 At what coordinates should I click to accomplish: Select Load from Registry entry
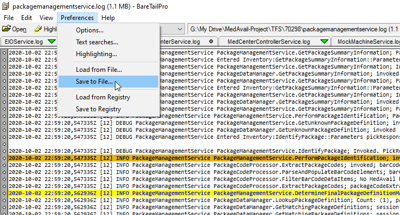point(108,97)
